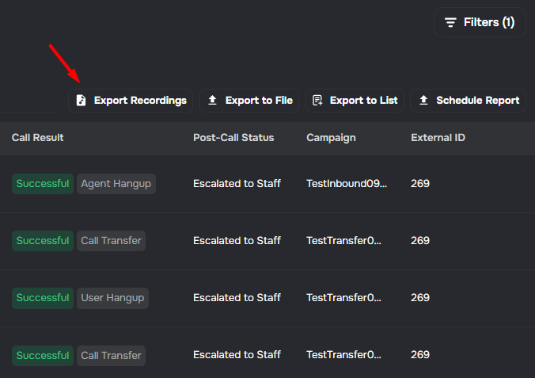Sort by the Call Result column header
This screenshot has height=378, width=535.
click(37, 138)
